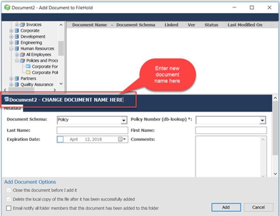Screen dimensions: 280x216
Task: Click the Engineering cabinet icon
Action: (x=17, y=43)
